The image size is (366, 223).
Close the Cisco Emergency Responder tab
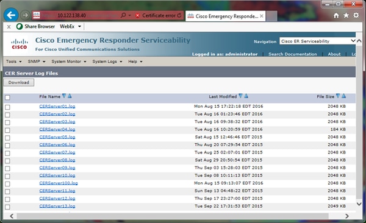tap(262, 16)
